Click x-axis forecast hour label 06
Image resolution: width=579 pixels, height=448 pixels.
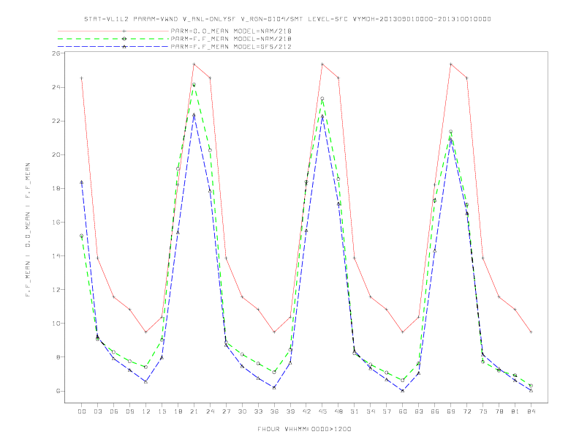click(x=114, y=411)
